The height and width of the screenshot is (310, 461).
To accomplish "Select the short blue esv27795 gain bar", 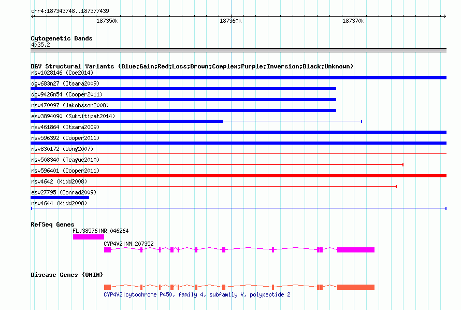I will pos(60,198).
